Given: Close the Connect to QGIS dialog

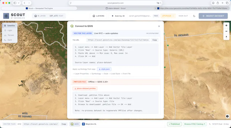Looking at the screenshot, I should click(159, 26).
